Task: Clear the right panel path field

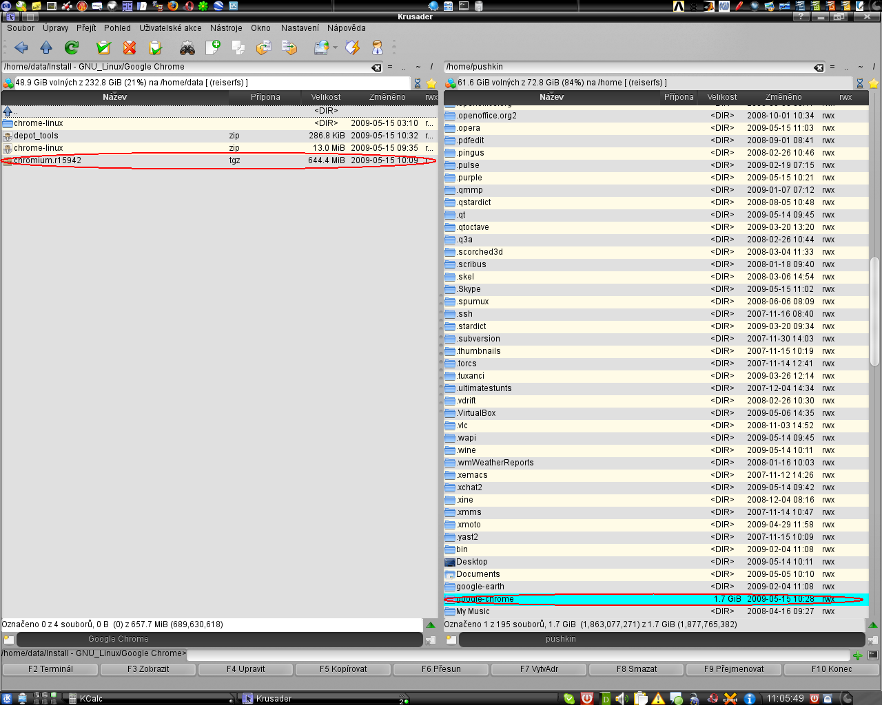Action: [x=819, y=67]
